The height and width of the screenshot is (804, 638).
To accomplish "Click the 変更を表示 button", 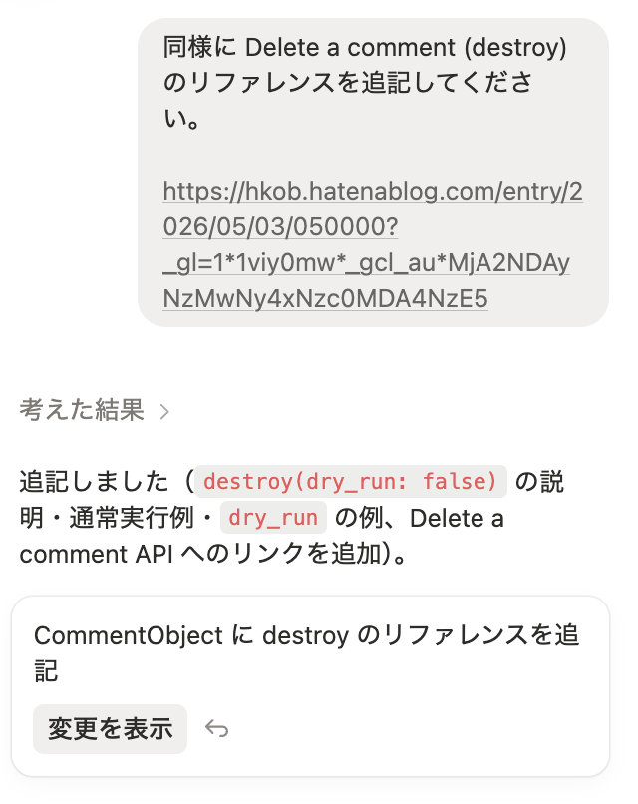I will point(111,728).
